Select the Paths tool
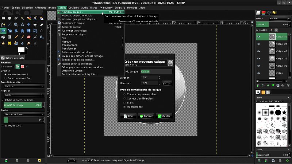This screenshot has width=292, height=164. [3, 24]
